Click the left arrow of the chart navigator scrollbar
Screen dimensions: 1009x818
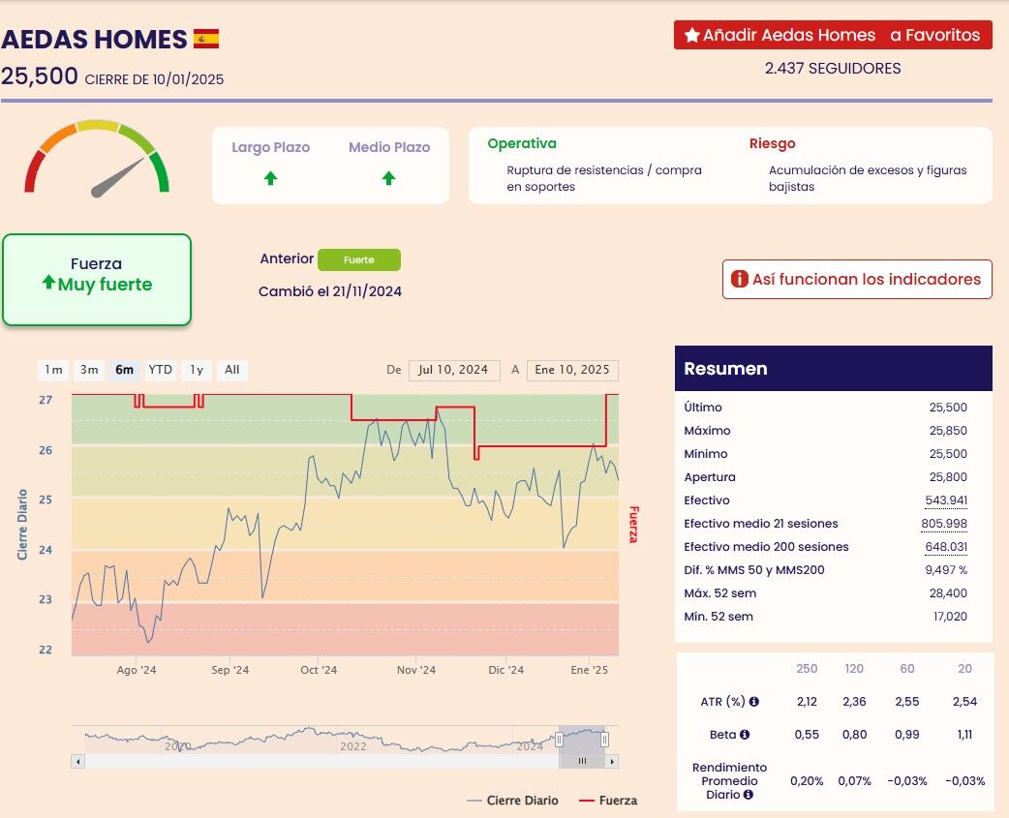(77, 762)
